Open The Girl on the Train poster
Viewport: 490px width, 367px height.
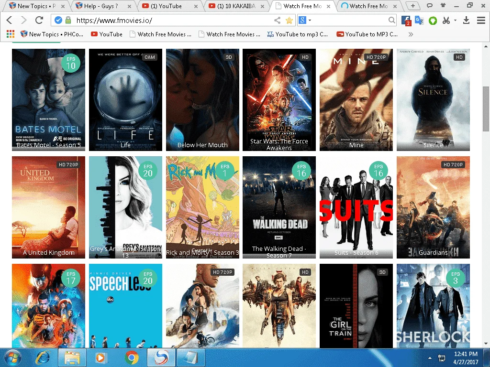click(356, 306)
